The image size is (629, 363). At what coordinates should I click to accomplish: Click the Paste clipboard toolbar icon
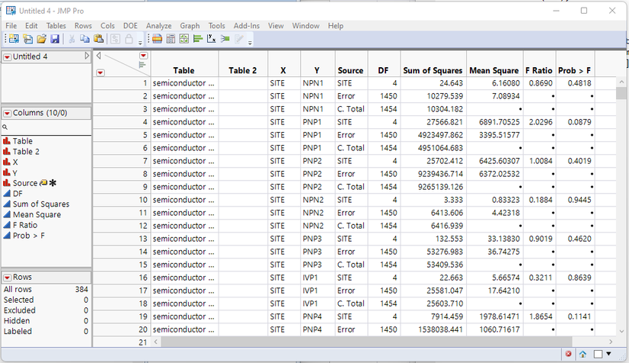[99, 39]
